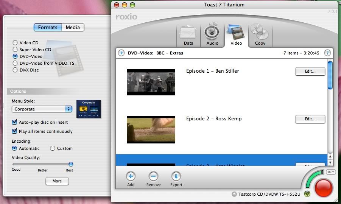Select DVD-Video format radio button
The height and width of the screenshot is (204, 341).
click(x=15, y=56)
